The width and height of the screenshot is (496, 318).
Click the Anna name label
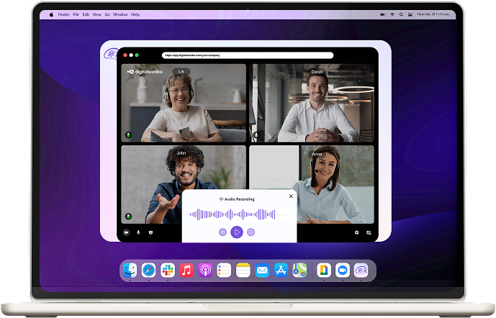pyautogui.click(x=317, y=154)
